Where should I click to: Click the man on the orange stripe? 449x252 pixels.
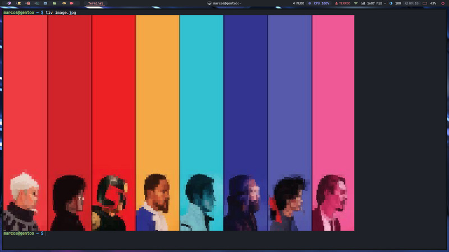click(x=154, y=202)
